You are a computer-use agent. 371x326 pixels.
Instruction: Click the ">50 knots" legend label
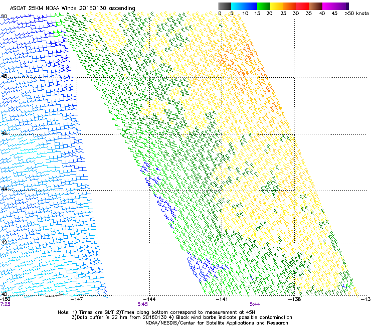coord(356,14)
